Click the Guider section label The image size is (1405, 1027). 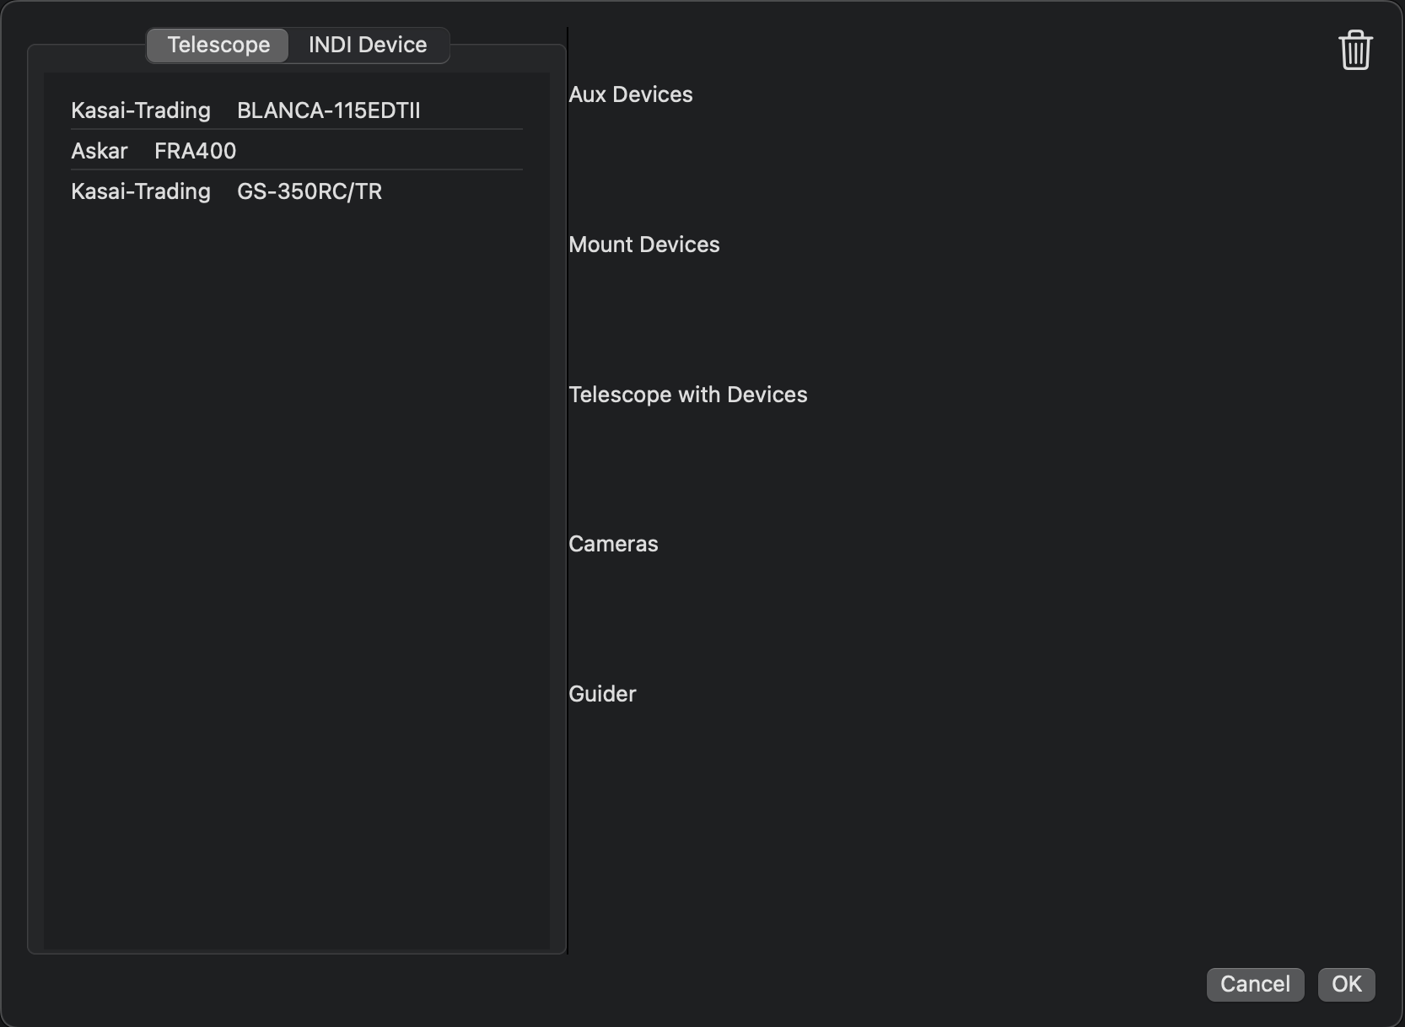click(x=602, y=694)
